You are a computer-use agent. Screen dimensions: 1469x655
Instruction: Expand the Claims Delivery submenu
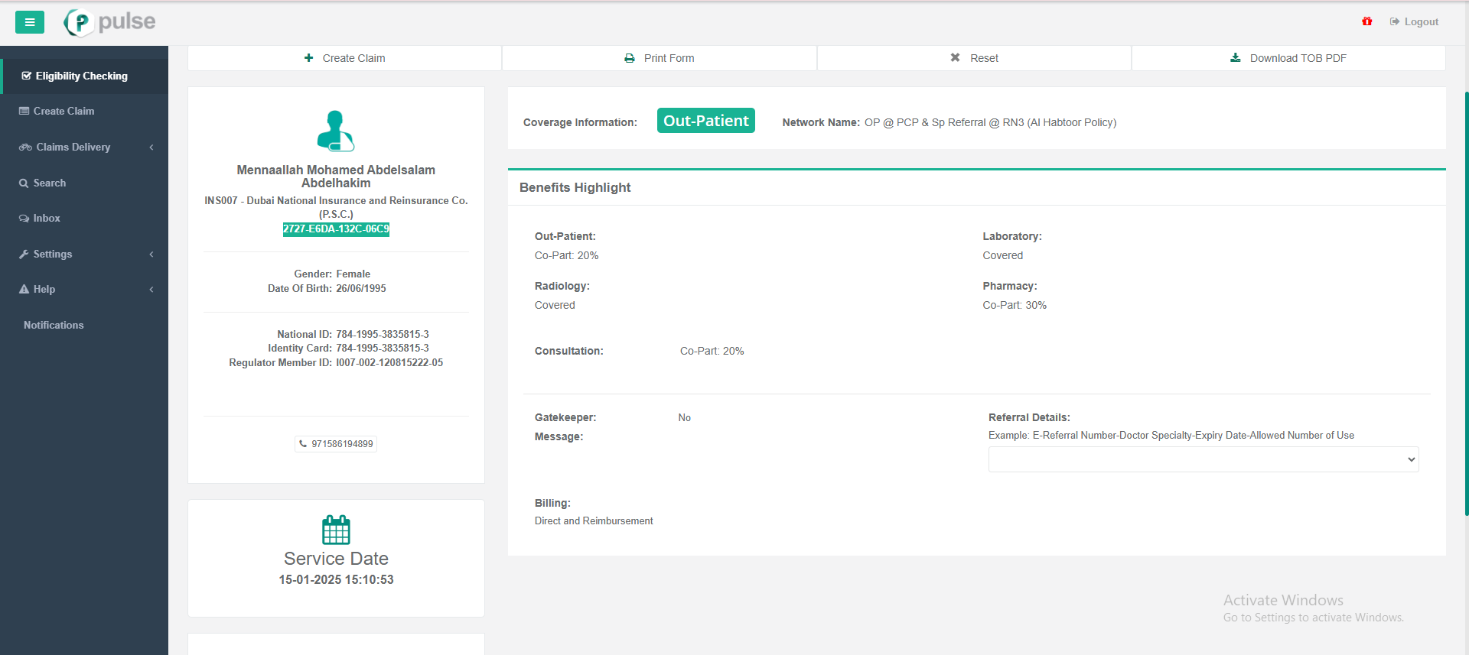pyautogui.click(x=84, y=147)
